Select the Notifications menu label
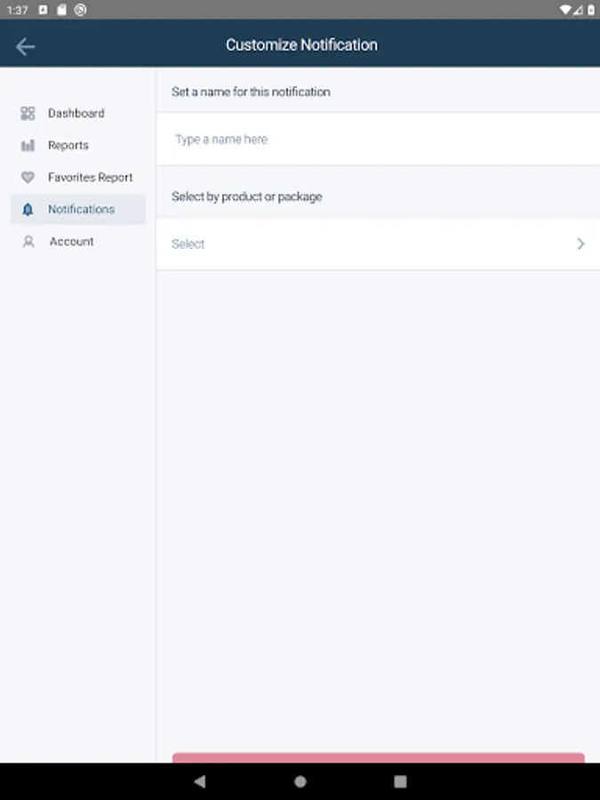This screenshot has height=800, width=600. point(81,210)
